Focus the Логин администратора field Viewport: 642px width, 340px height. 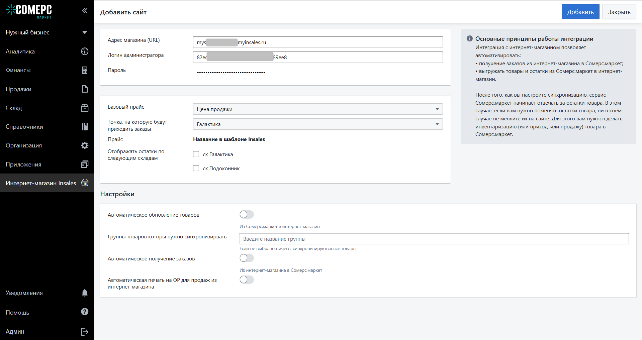point(318,57)
